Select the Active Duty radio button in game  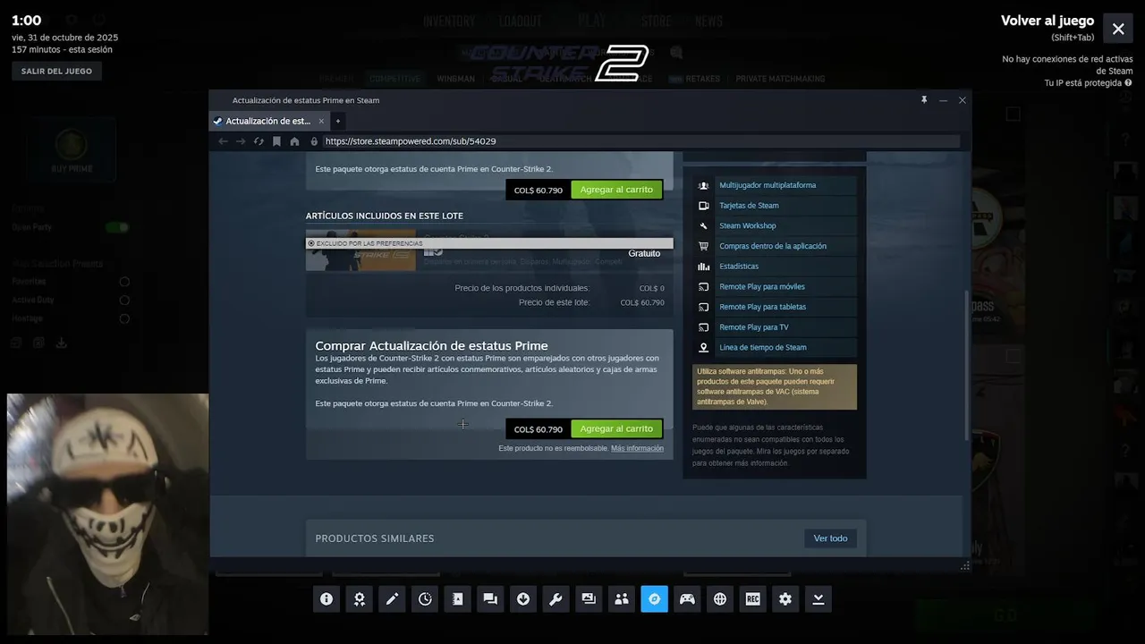coord(124,301)
